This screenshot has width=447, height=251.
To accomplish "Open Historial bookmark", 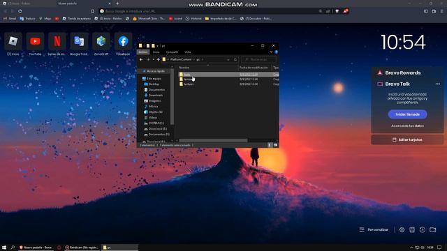I will (x=193, y=19).
